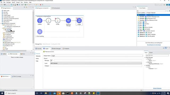
Task: Open Quick Access search box
Action: tap(158, 5)
